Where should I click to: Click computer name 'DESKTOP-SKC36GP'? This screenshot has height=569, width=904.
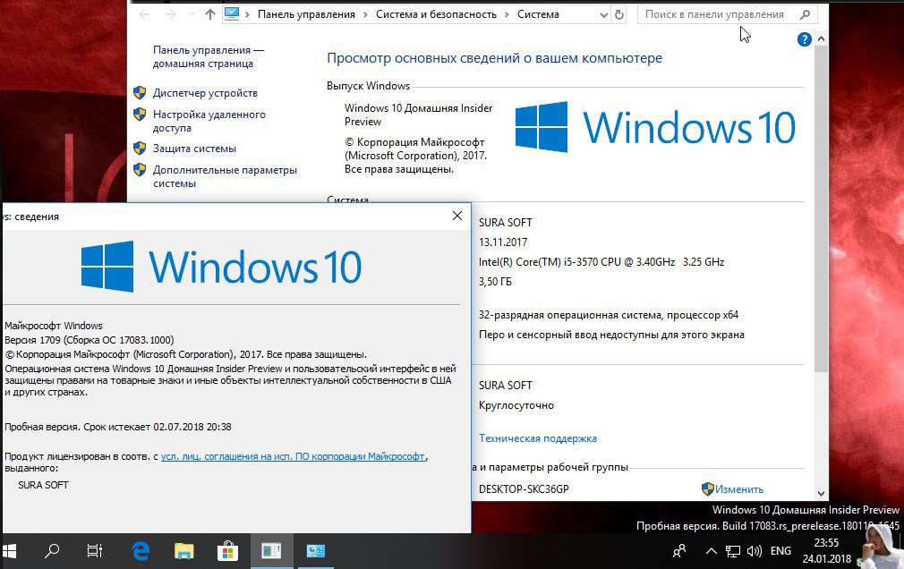pyautogui.click(x=524, y=488)
